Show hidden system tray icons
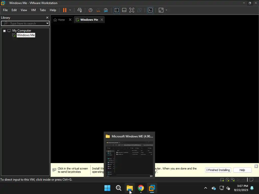The height and width of the screenshot is (194, 259). [x=206, y=188]
